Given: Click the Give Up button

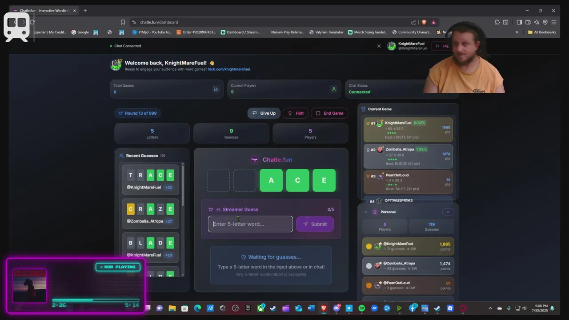Looking at the screenshot, I should (264, 113).
